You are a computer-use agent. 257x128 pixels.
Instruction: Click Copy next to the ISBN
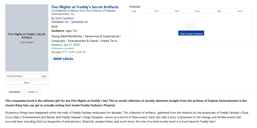[44, 76]
